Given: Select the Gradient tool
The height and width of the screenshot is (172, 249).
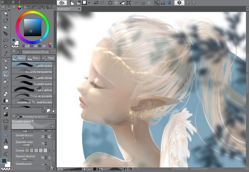Looking at the screenshot, I should (x=6, y=115).
